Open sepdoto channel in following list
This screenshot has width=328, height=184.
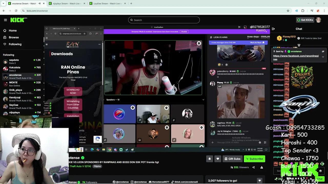[x=22, y=61]
